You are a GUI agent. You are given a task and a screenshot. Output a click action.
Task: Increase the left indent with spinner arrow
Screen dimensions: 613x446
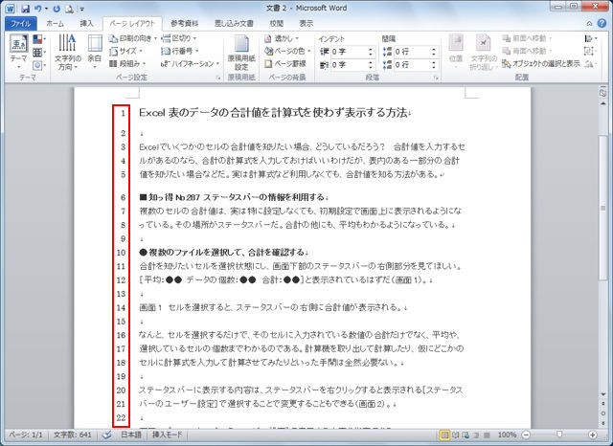click(x=371, y=49)
